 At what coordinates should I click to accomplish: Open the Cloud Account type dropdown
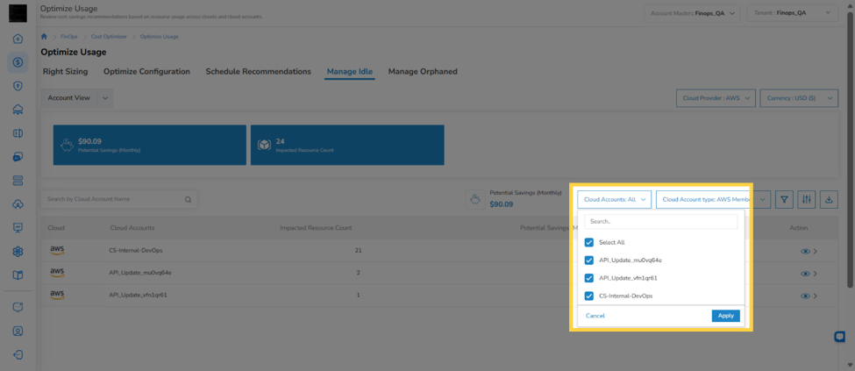pyautogui.click(x=713, y=200)
